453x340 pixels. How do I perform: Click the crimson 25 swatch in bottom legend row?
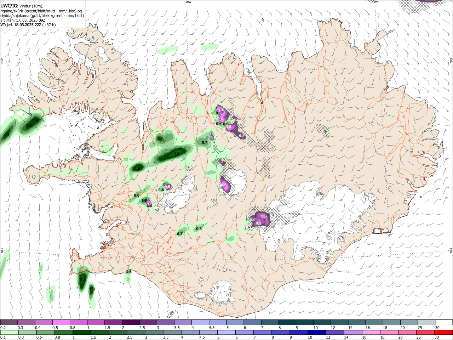pyautogui.click(x=425, y=332)
